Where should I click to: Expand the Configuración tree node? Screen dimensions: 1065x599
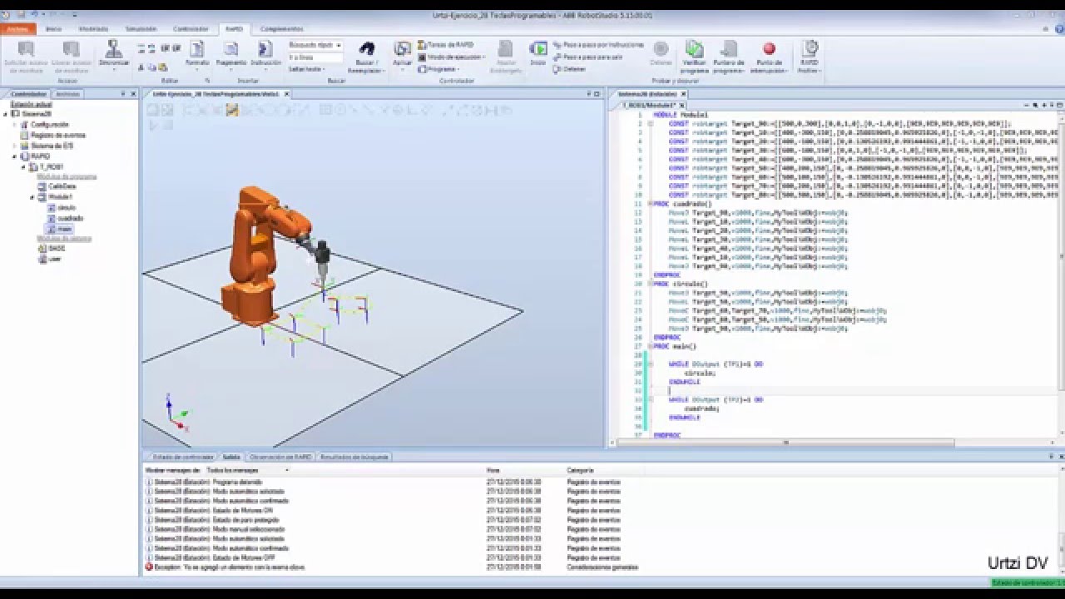[14, 124]
